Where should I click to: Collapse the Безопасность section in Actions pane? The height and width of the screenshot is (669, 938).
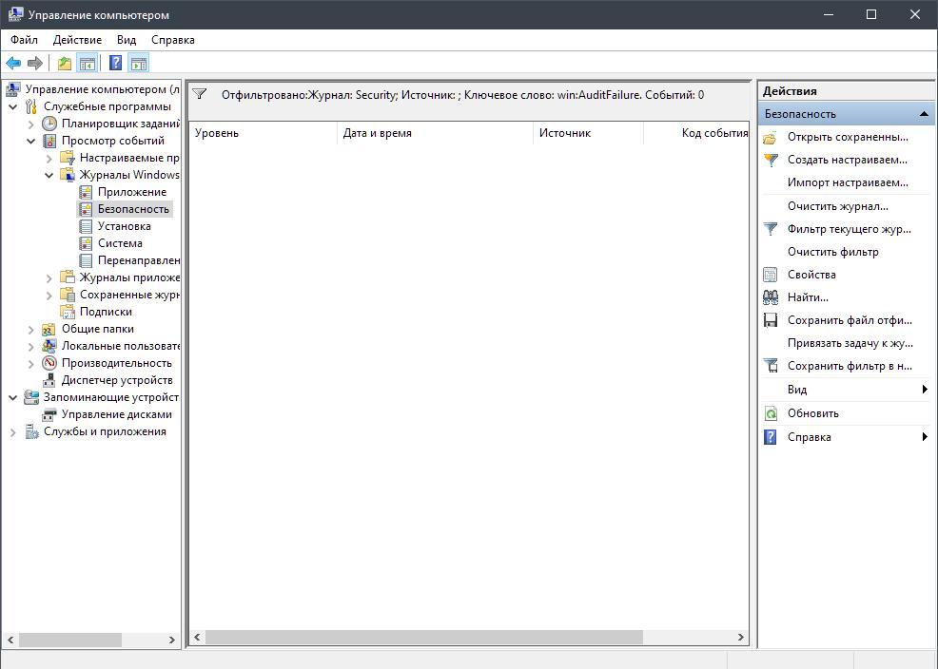[x=924, y=113]
